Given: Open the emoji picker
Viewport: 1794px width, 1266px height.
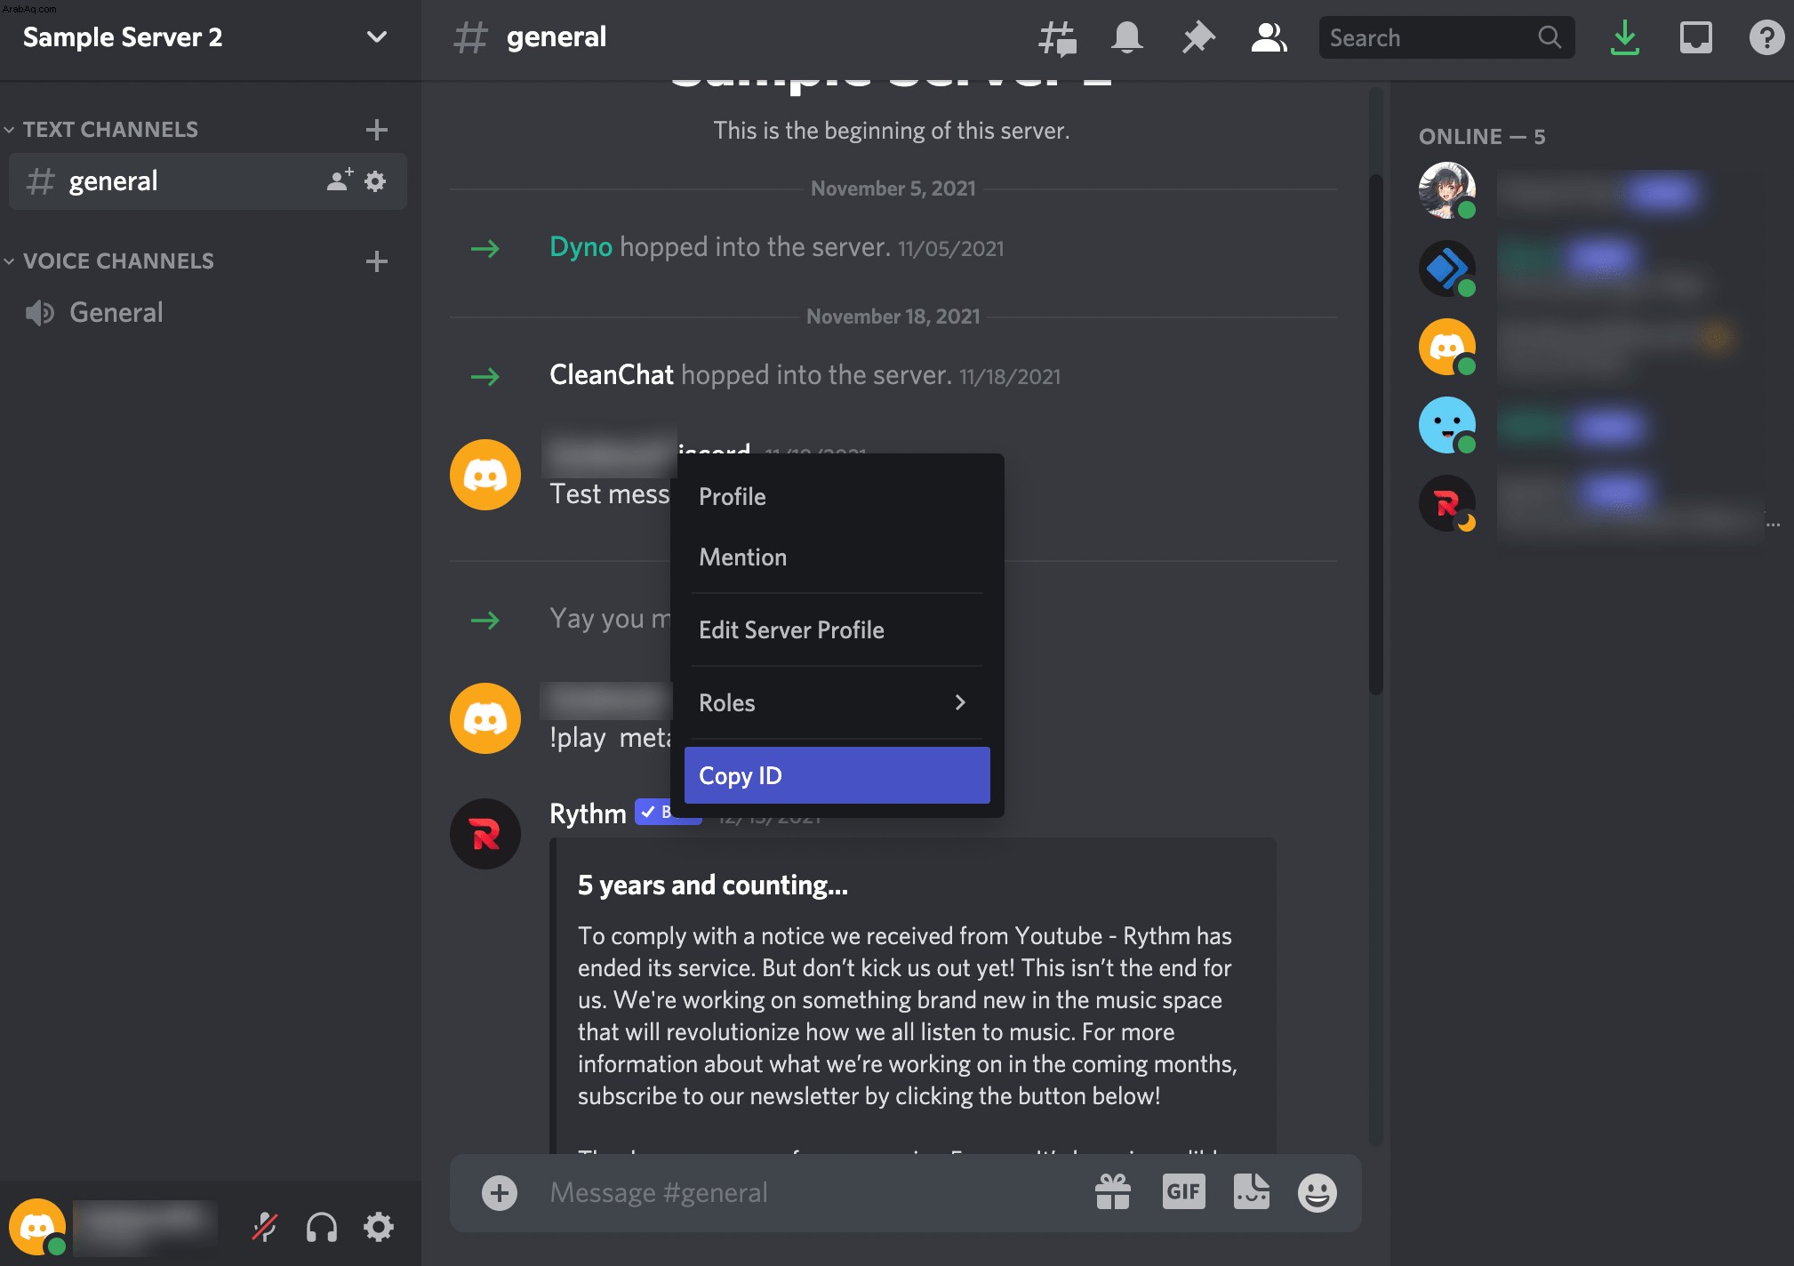Looking at the screenshot, I should click(1317, 1192).
